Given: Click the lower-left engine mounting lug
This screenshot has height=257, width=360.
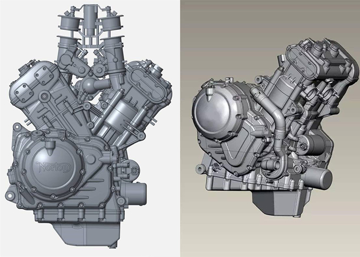Looking at the screenshot, I should pos(9,196).
